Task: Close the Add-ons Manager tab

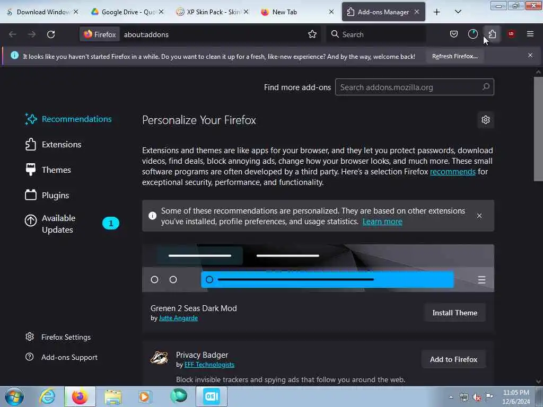Action: (x=417, y=12)
